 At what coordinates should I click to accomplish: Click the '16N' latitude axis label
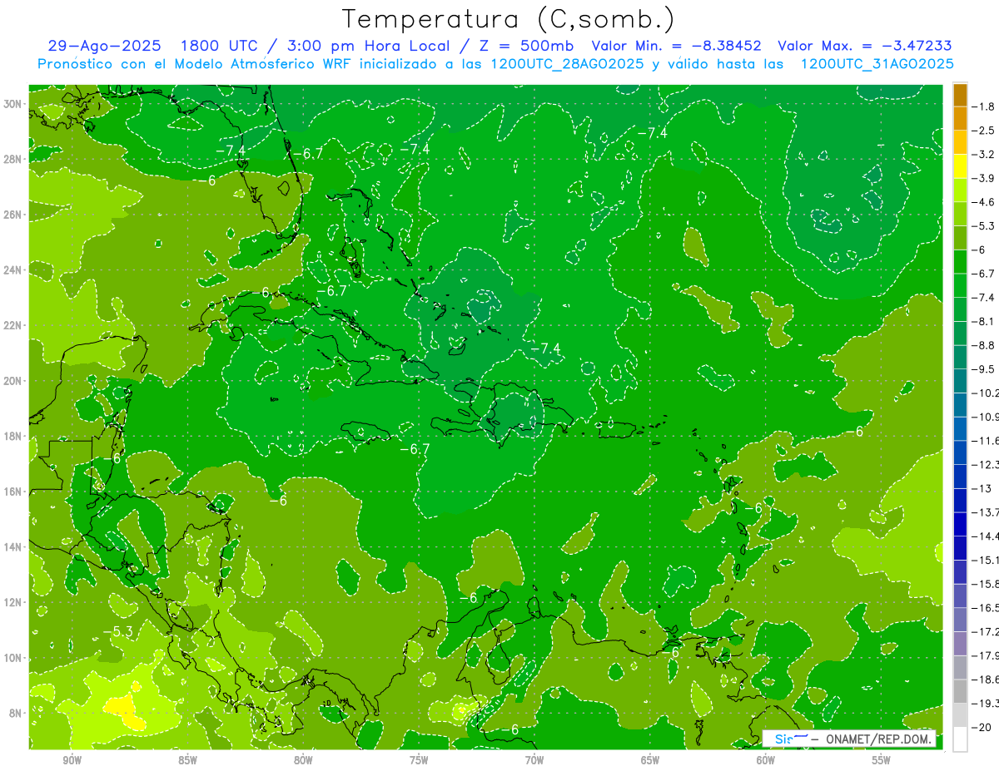(14, 492)
